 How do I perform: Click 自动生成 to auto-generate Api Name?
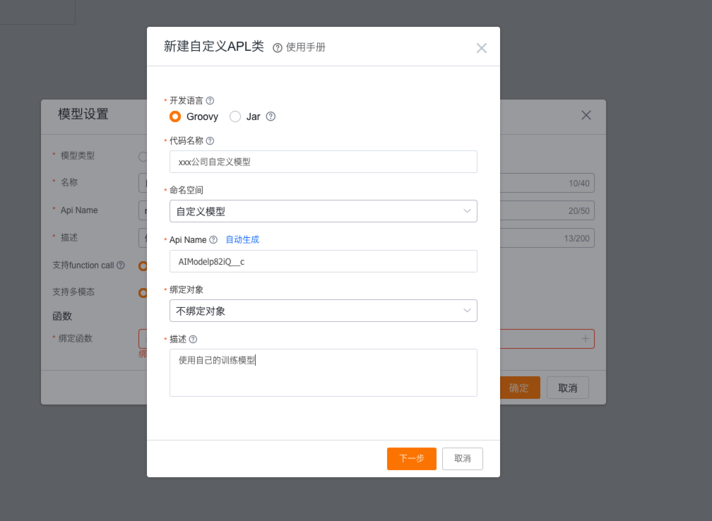pyautogui.click(x=242, y=240)
